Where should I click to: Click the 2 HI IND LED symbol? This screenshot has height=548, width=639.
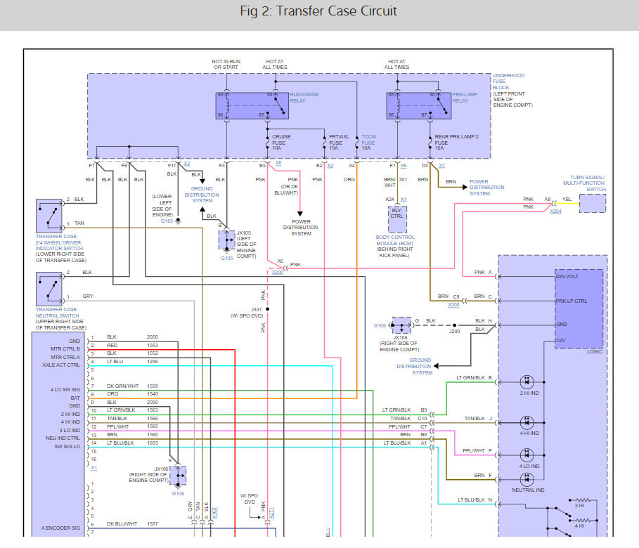click(x=527, y=382)
